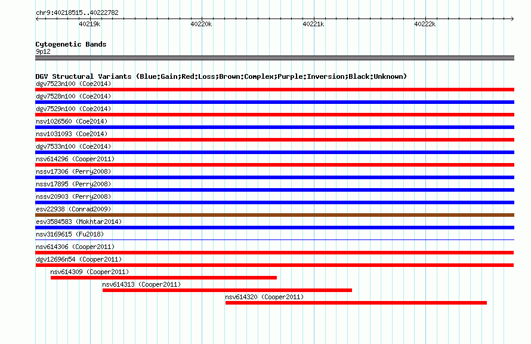Click the dgv7523n100 (Coe2014) variant label
The image size is (531, 344).
73,84
